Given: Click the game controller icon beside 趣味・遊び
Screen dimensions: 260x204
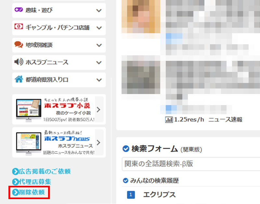Looking at the screenshot, I should (19, 10).
